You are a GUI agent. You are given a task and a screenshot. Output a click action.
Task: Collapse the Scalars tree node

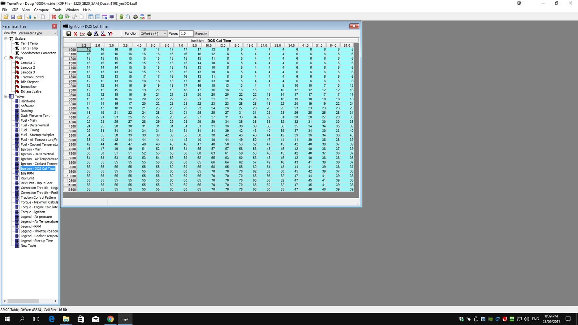(6, 39)
